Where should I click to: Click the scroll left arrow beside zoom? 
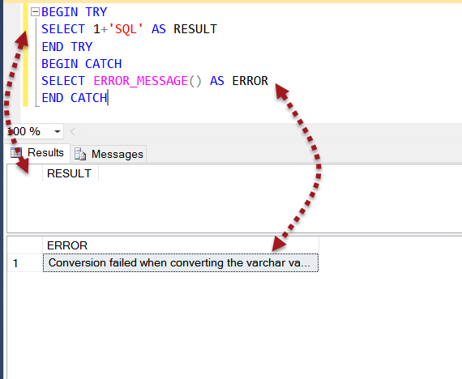point(72,131)
